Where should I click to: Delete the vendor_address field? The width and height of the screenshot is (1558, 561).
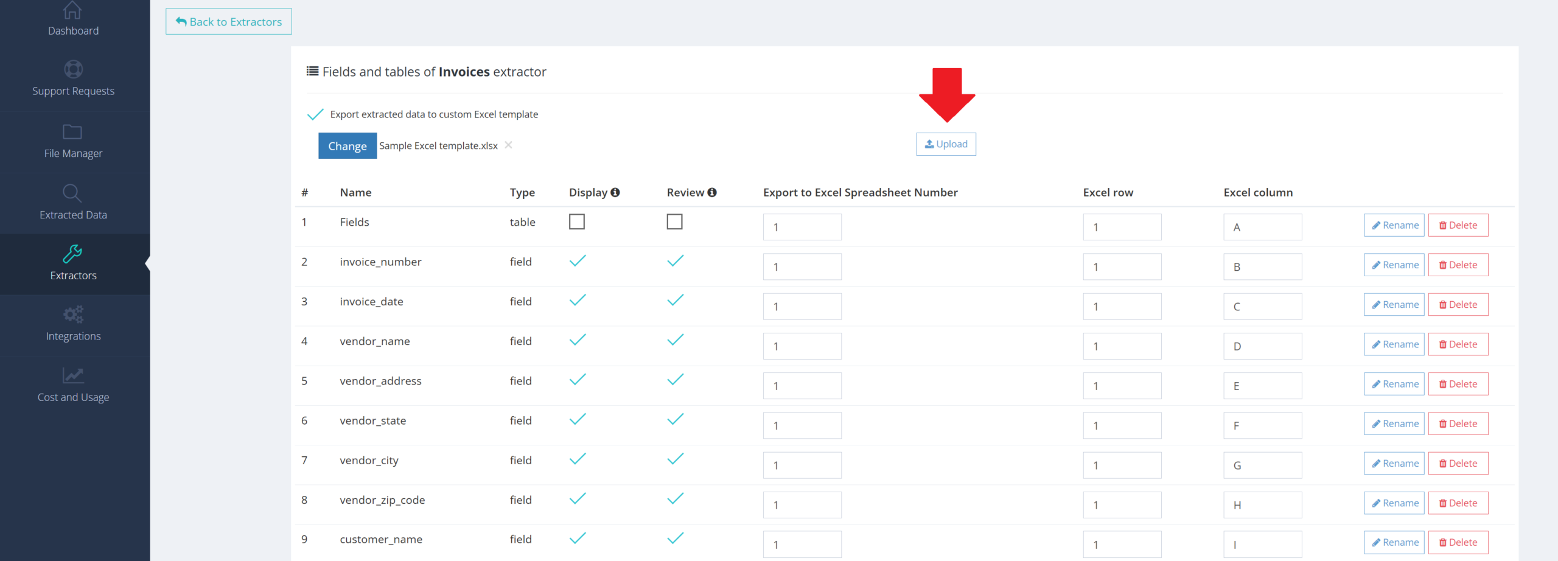pos(1458,384)
